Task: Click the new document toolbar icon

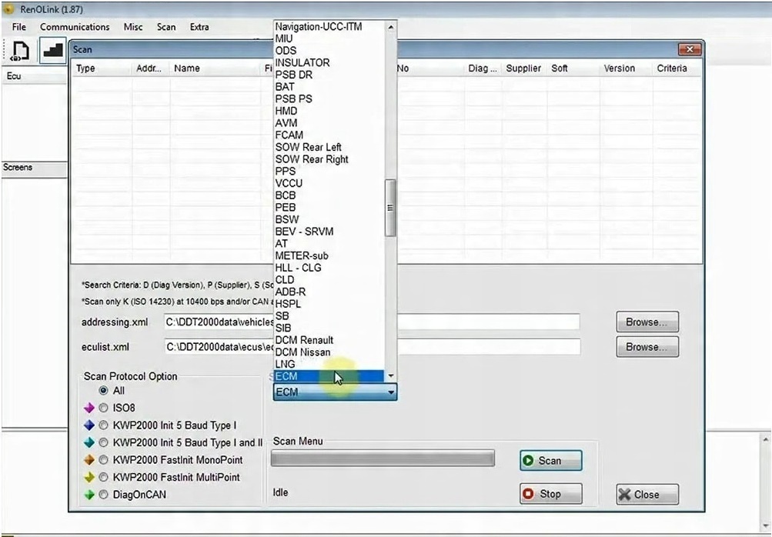Action: coord(20,51)
